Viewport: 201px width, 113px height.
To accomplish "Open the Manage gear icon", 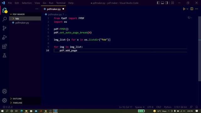I will 4,100.
